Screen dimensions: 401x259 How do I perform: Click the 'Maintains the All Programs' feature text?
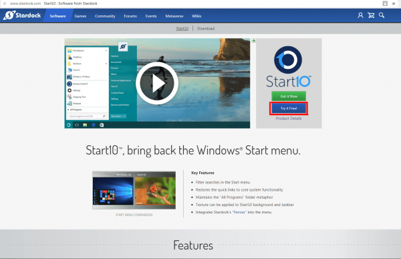tap(234, 197)
